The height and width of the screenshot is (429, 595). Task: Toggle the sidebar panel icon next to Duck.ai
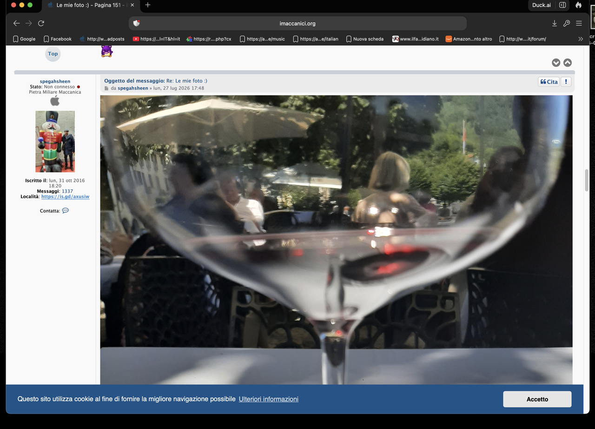click(562, 5)
